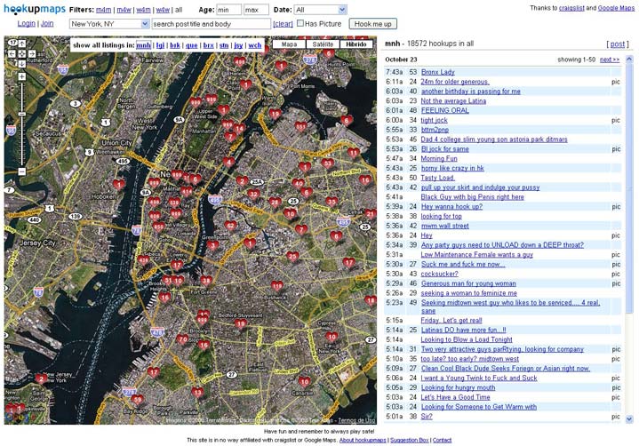Pan the map left with arrow button
The width and height of the screenshot is (639, 446).
point(12,54)
